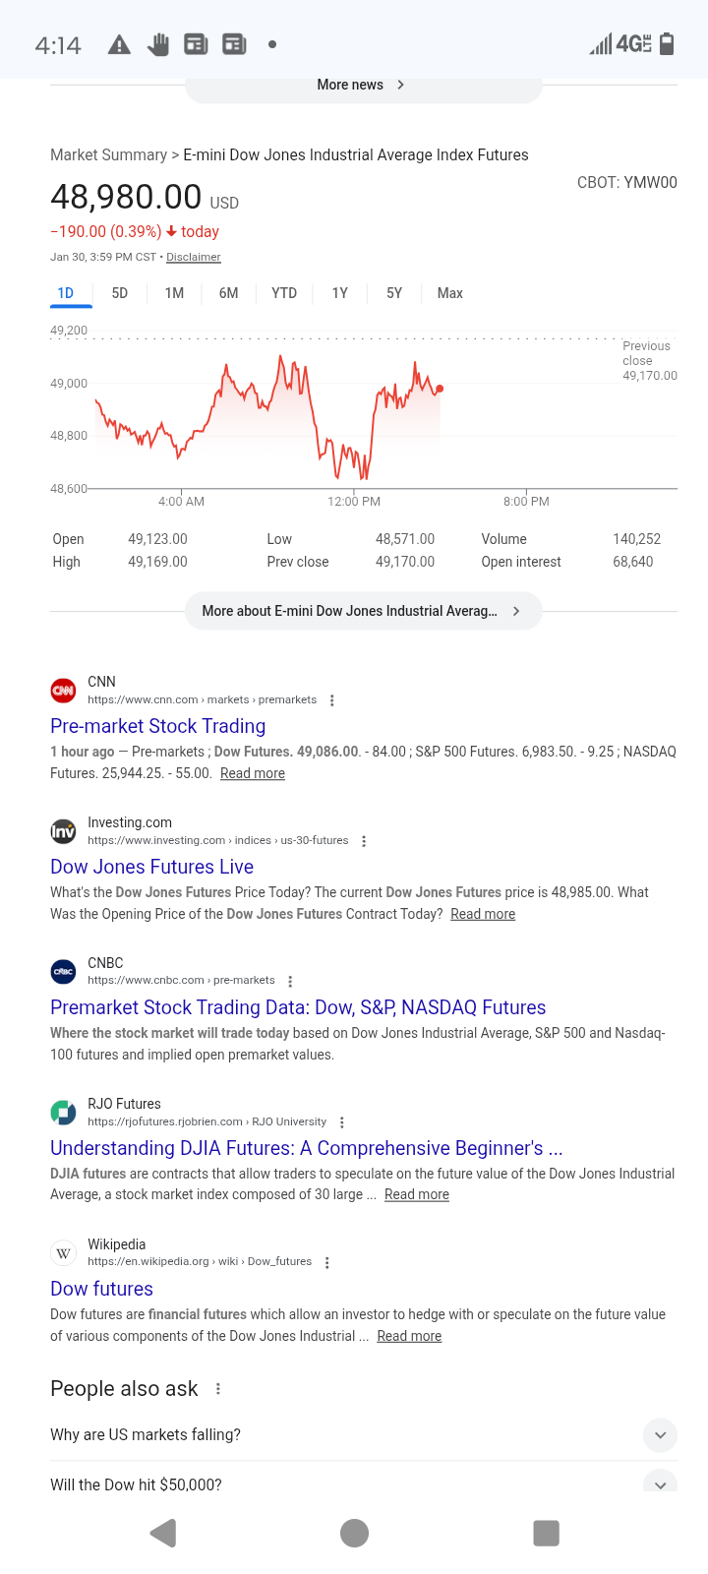Tap the CNBC site logo icon
The image size is (708, 1574).
[63, 972]
